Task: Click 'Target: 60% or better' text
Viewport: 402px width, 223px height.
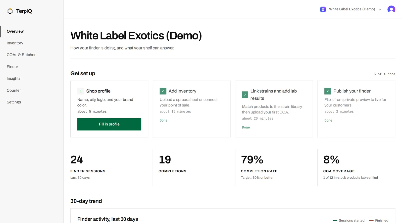Action: click(x=257, y=178)
